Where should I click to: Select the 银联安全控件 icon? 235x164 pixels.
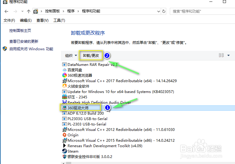click(65, 156)
